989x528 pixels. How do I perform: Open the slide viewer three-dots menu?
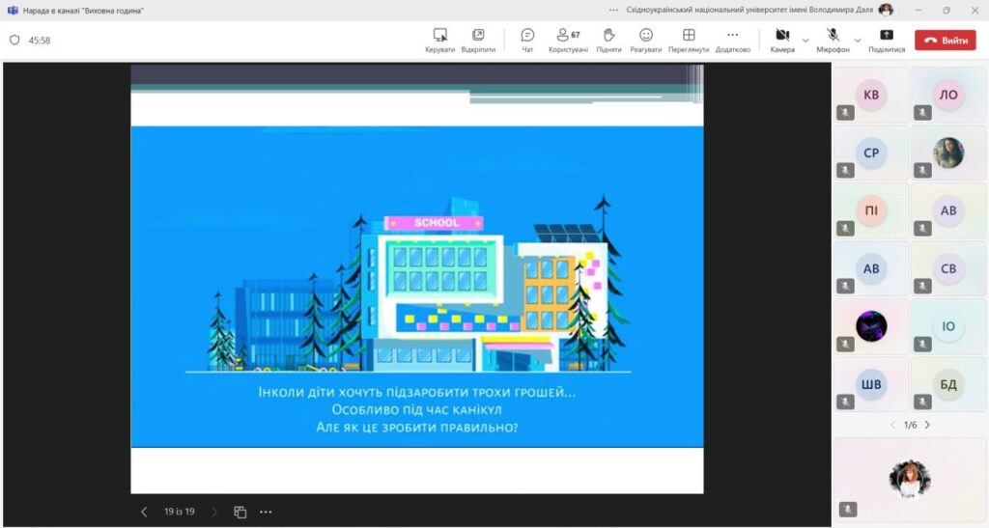[266, 512]
